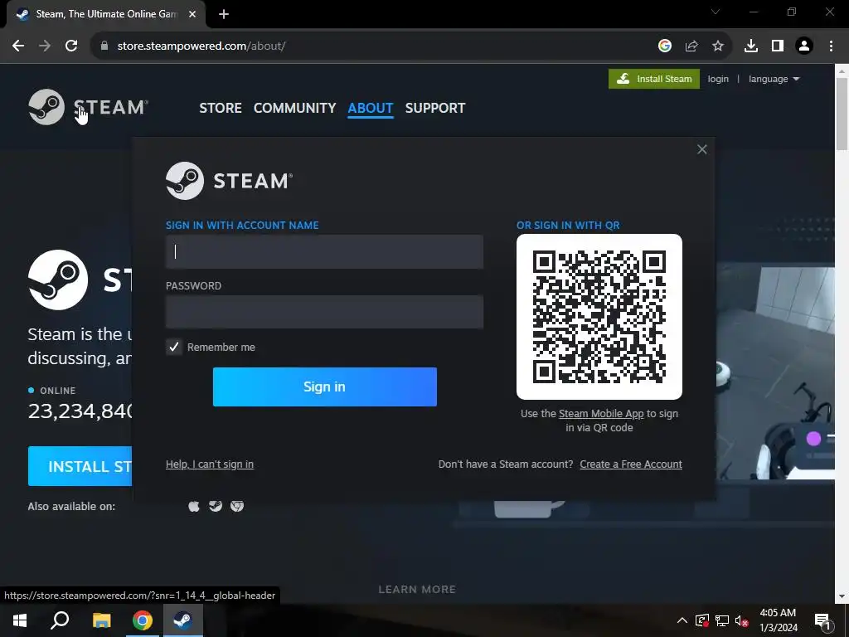Expand the language dropdown
The width and height of the screenshot is (849, 637).
(774, 79)
